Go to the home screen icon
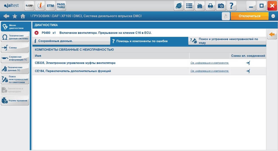This screenshot has height=151, width=278. tap(23, 16)
